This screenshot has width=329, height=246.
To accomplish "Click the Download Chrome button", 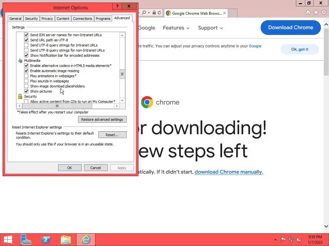I will [x=290, y=28].
